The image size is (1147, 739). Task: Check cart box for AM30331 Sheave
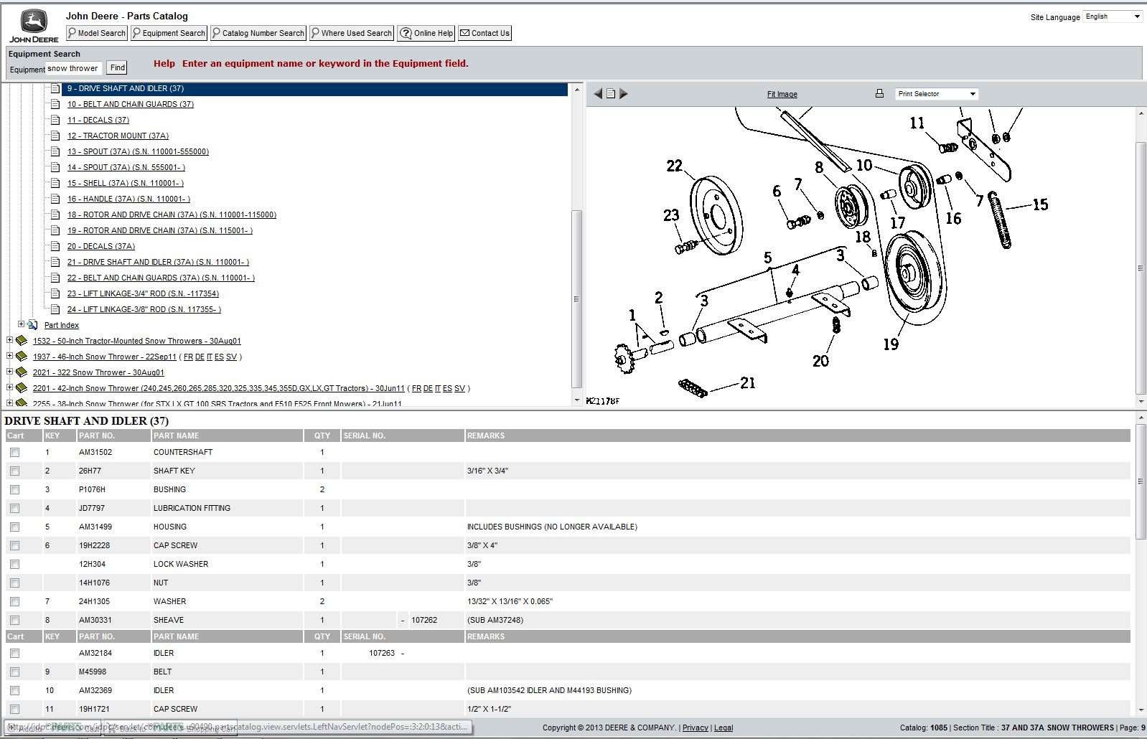[x=14, y=621]
